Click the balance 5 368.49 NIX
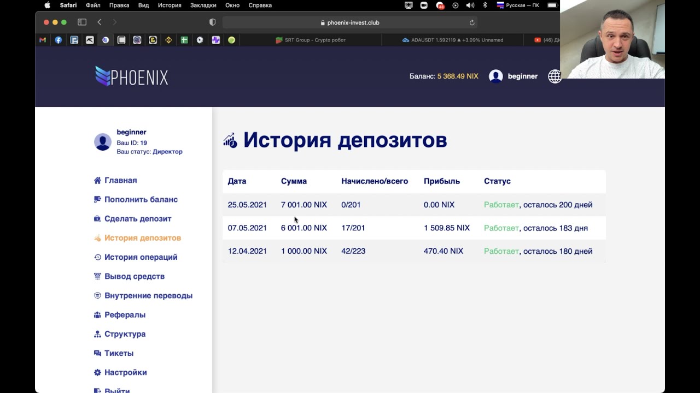Viewport: 700px width, 393px height. coord(458,76)
